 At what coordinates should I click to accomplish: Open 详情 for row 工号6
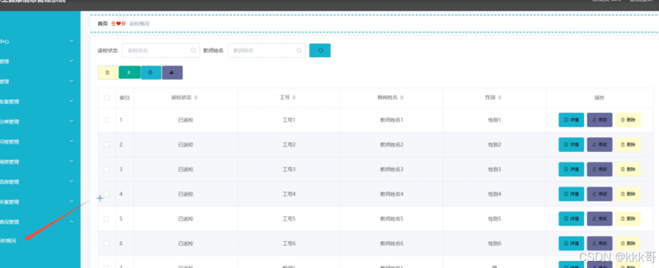pyautogui.click(x=571, y=244)
